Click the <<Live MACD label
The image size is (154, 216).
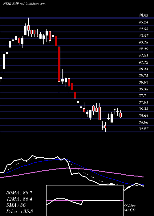pos(130,208)
